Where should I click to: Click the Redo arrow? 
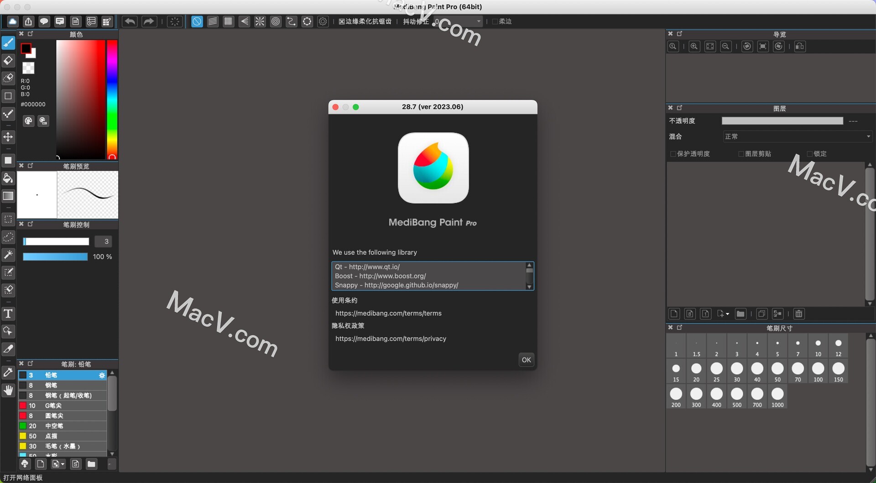(149, 21)
